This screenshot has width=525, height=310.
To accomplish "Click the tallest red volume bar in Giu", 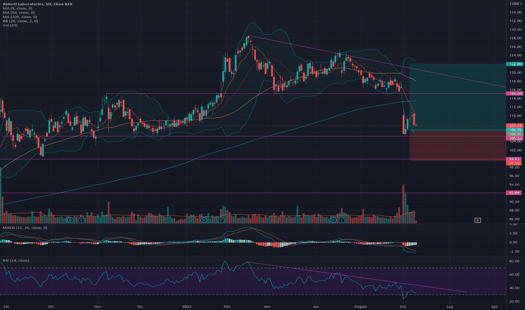I will pos(403,204).
